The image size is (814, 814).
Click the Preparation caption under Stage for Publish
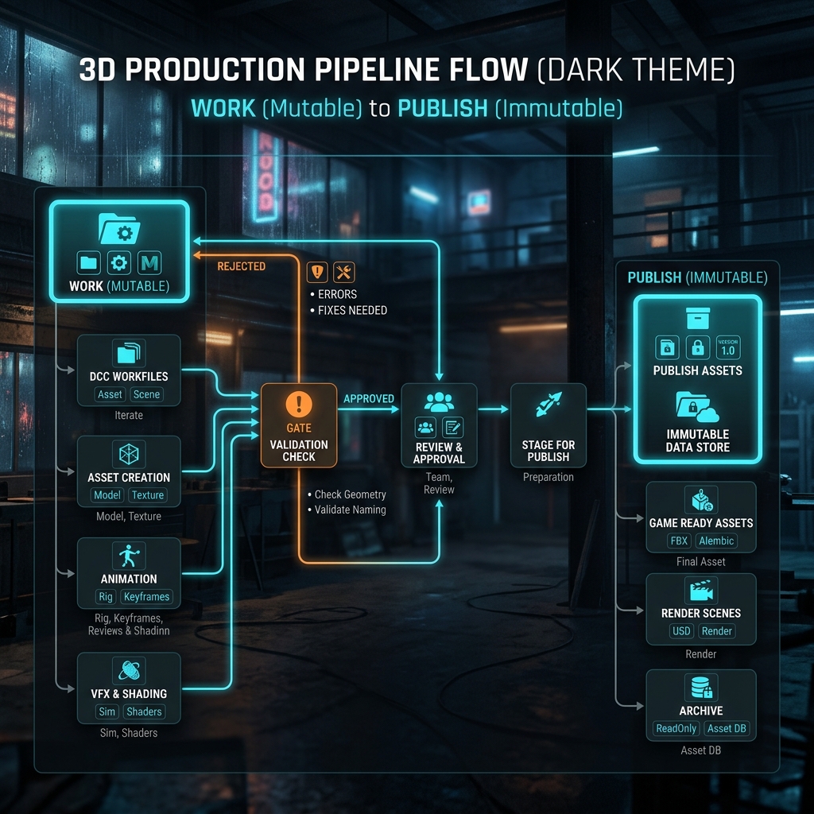548,477
